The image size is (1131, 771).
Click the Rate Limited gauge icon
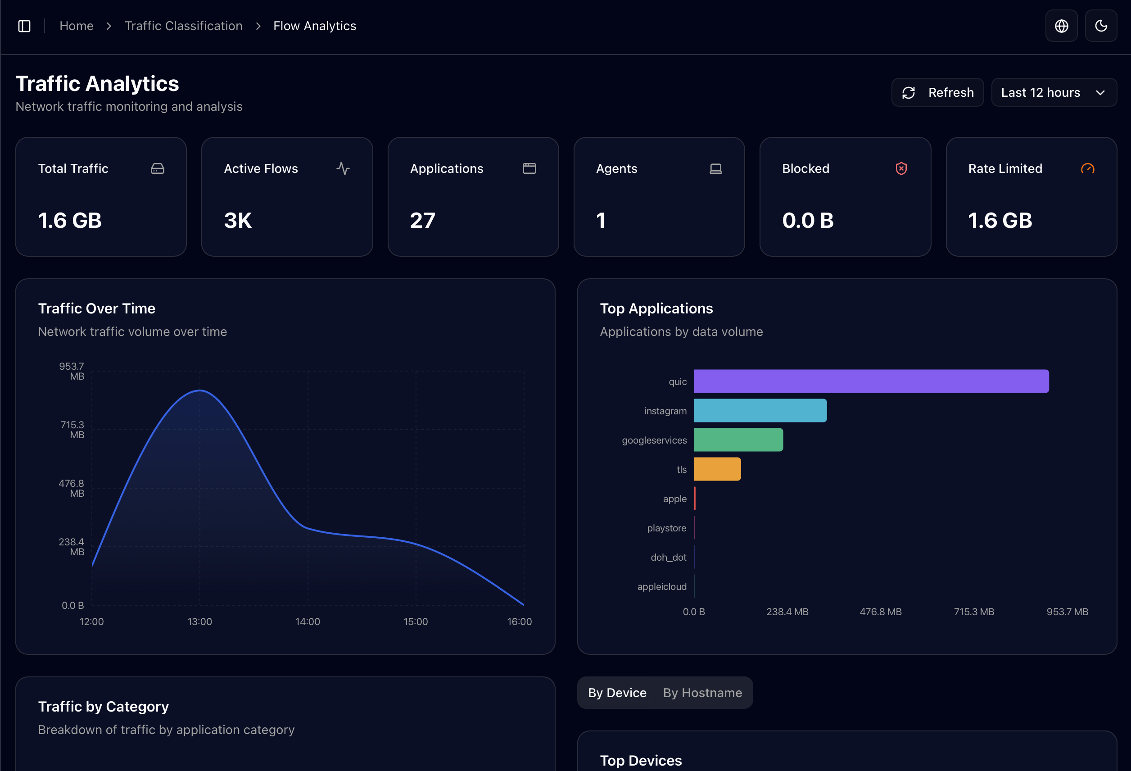click(1088, 168)
